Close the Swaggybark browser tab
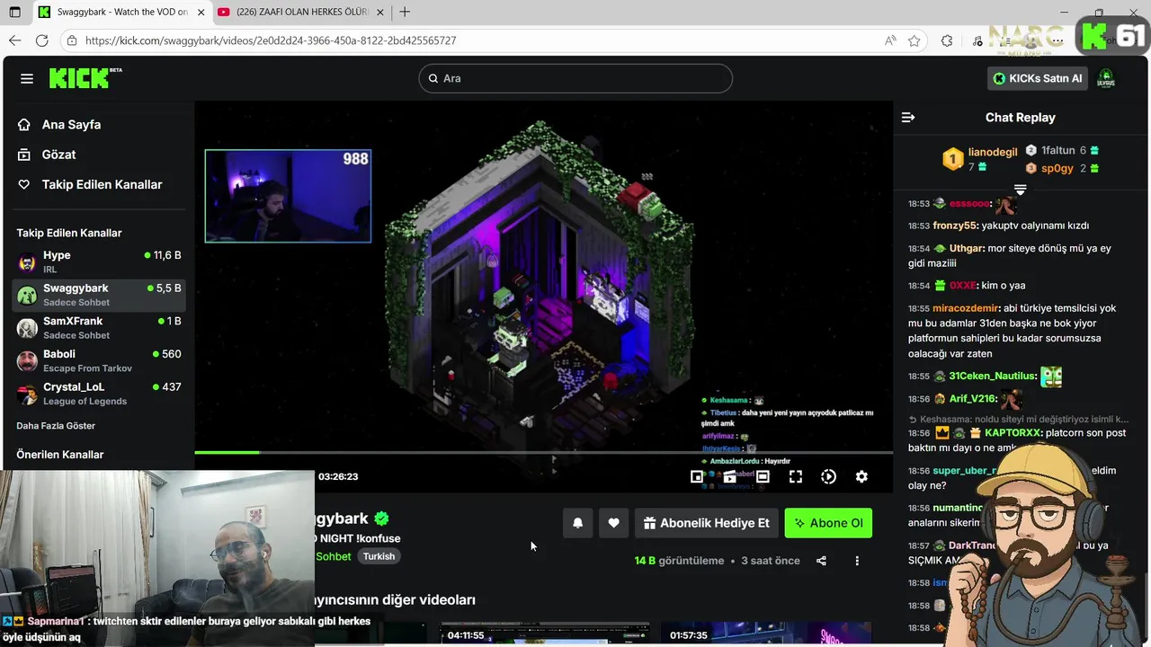 coord(201,13)
